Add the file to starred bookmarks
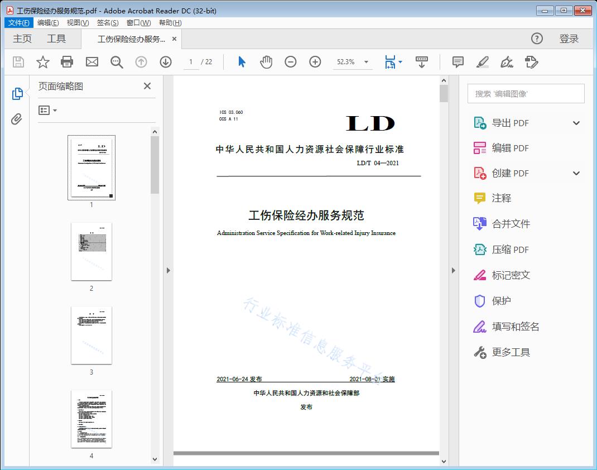Image resolution: width=597 pixels, height=470 pixels. [x=43, y=62]
